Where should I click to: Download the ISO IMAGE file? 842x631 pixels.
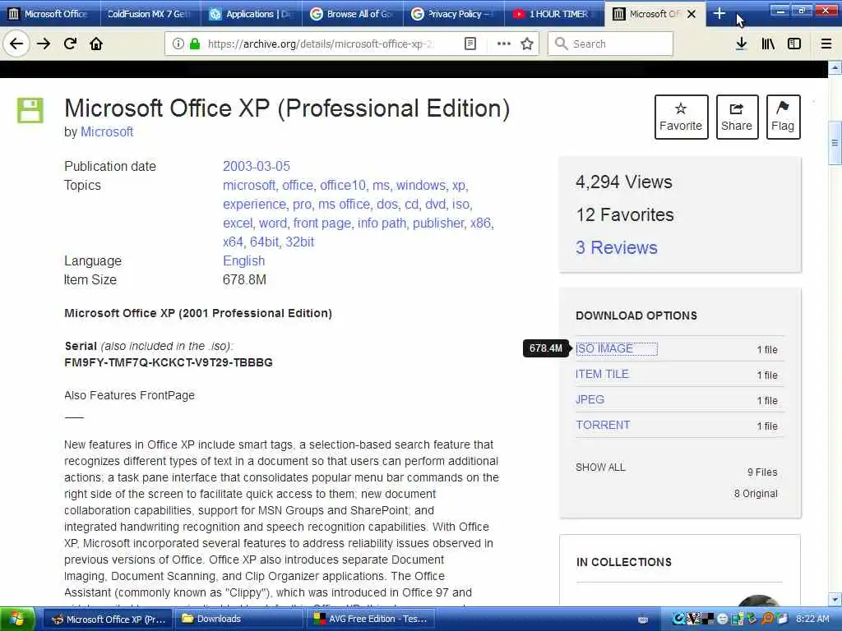(604, 348)
